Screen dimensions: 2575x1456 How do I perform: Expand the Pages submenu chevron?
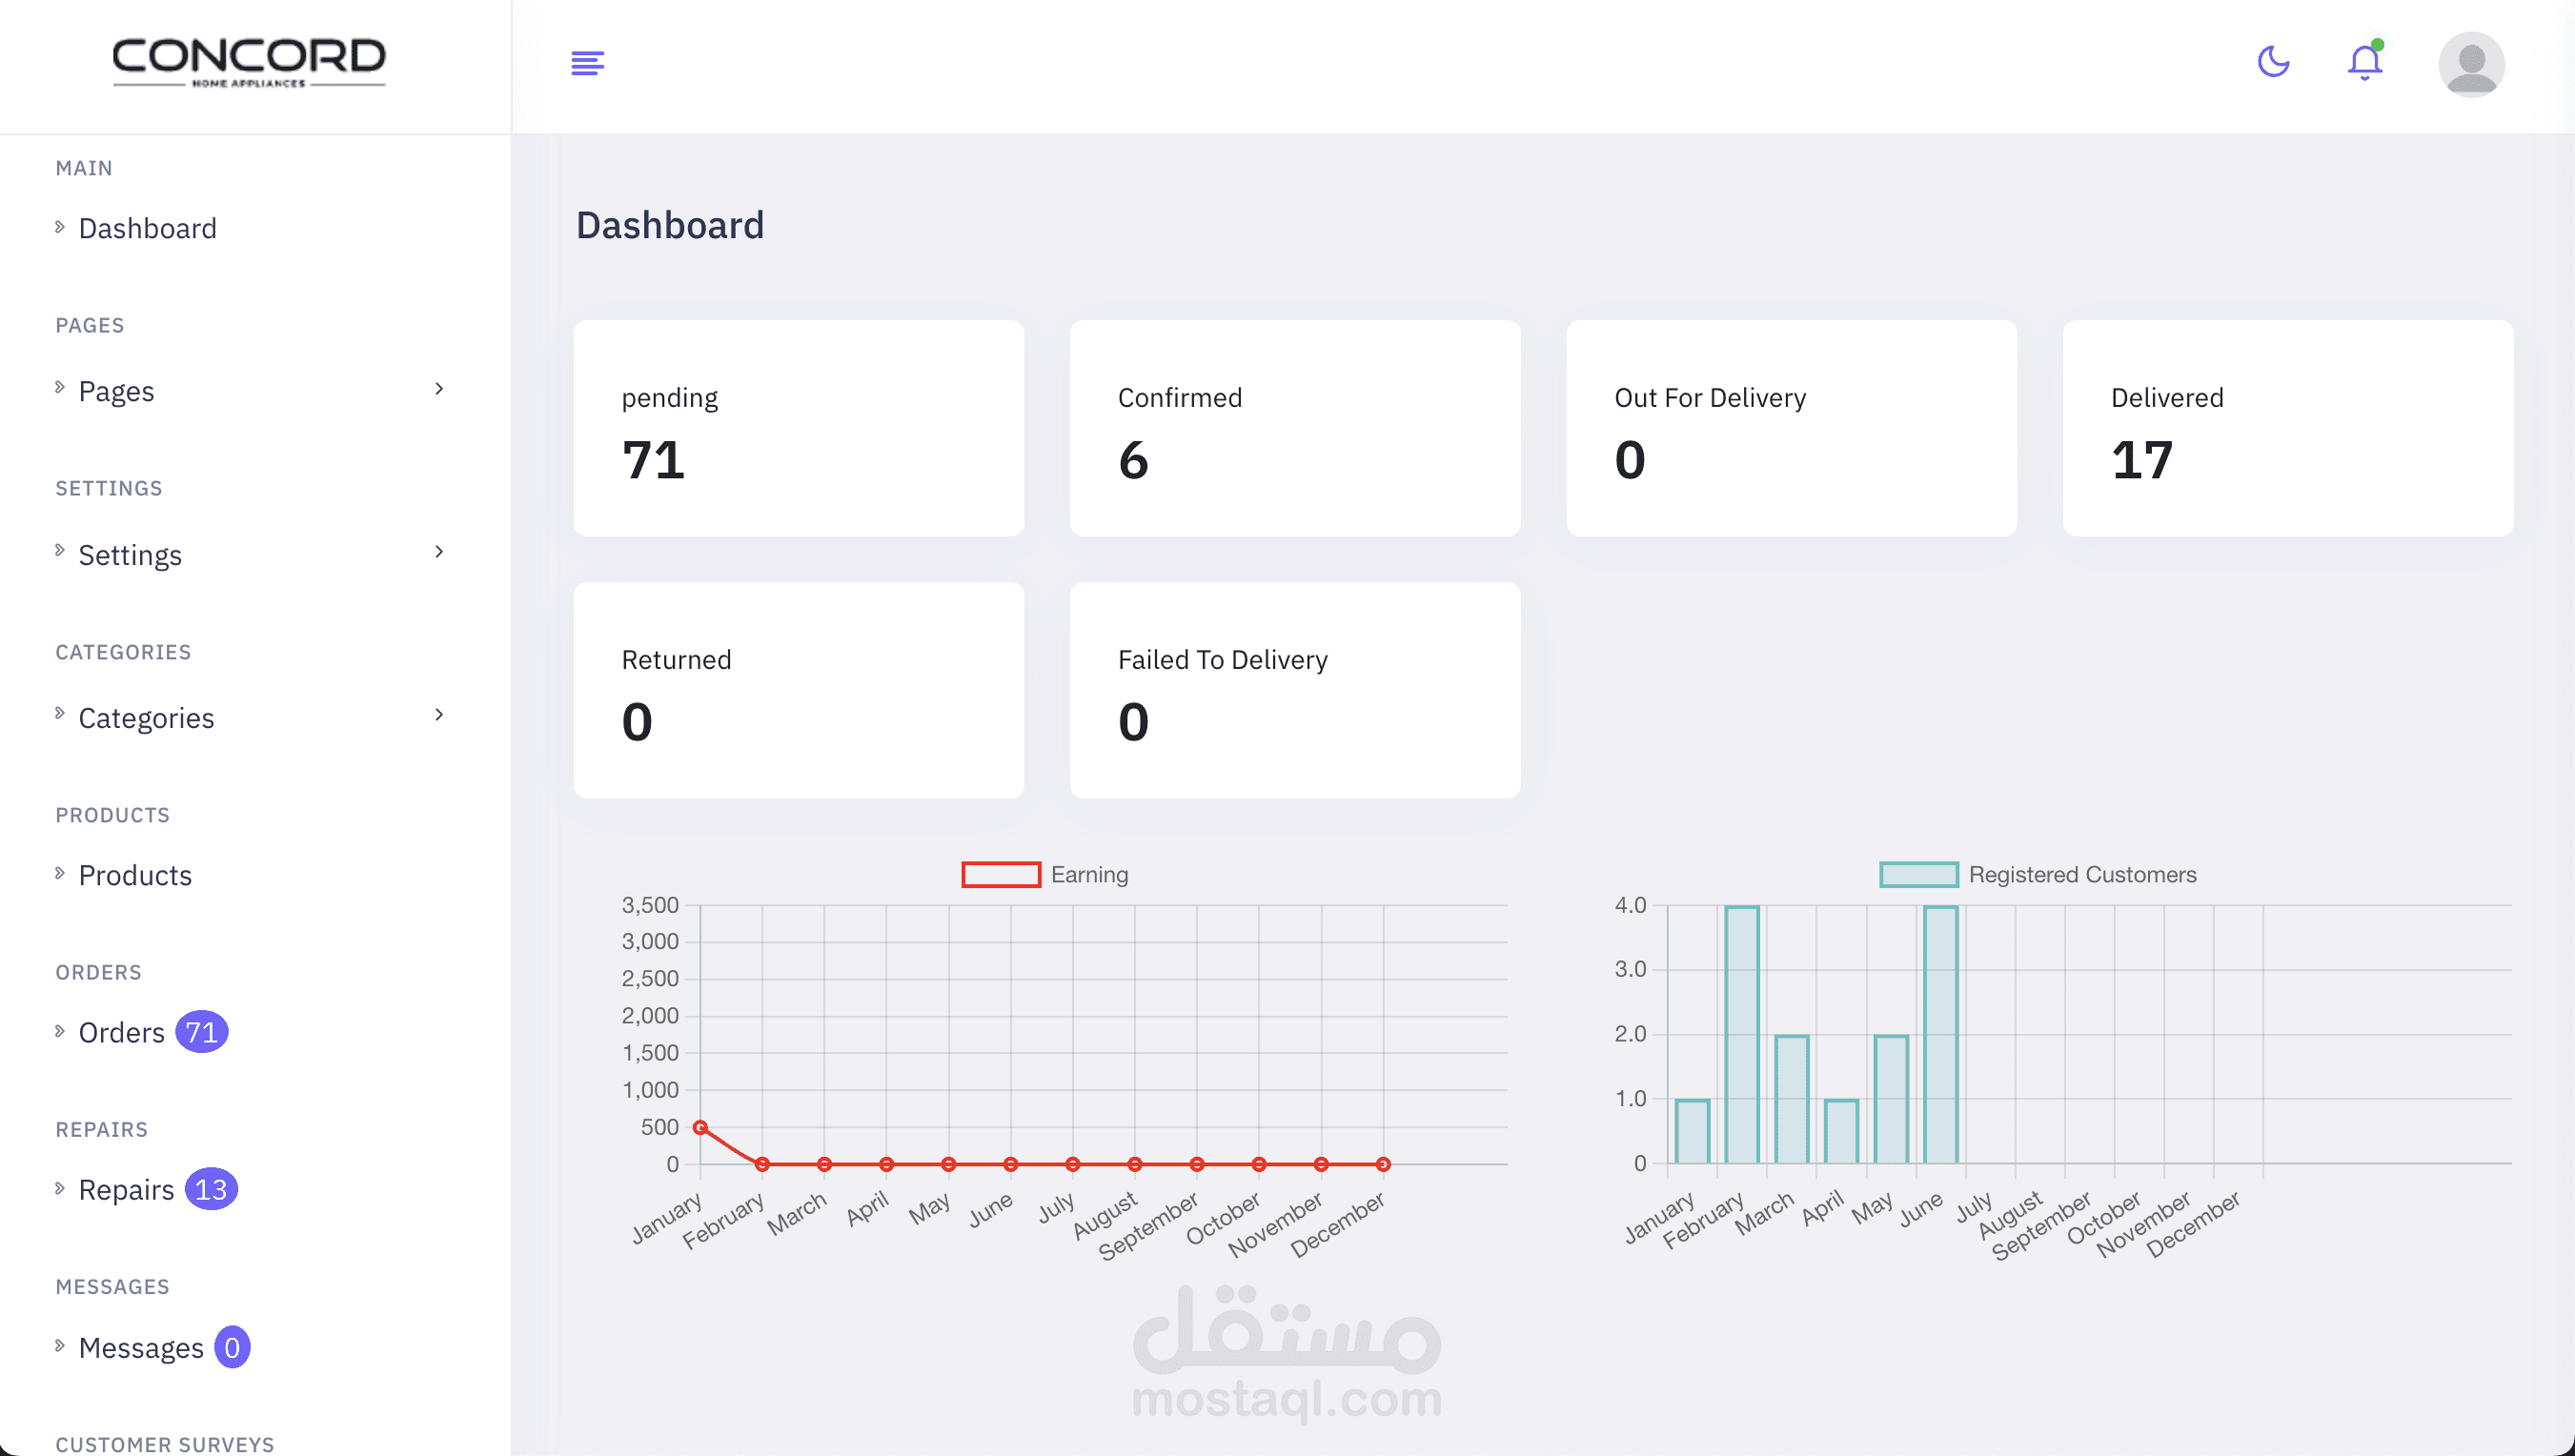439,389
